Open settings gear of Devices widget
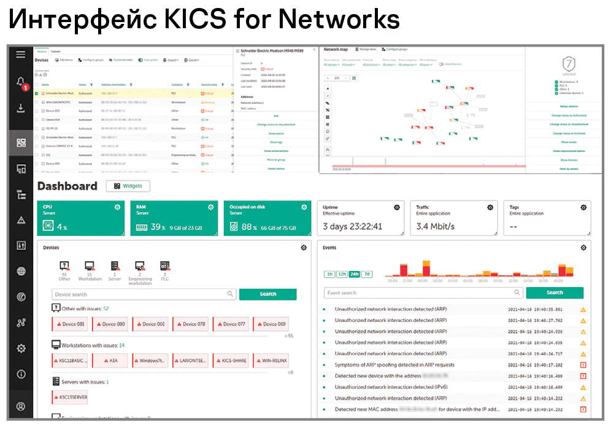This screenshot has width=611, height=428. tap(304, 248)
